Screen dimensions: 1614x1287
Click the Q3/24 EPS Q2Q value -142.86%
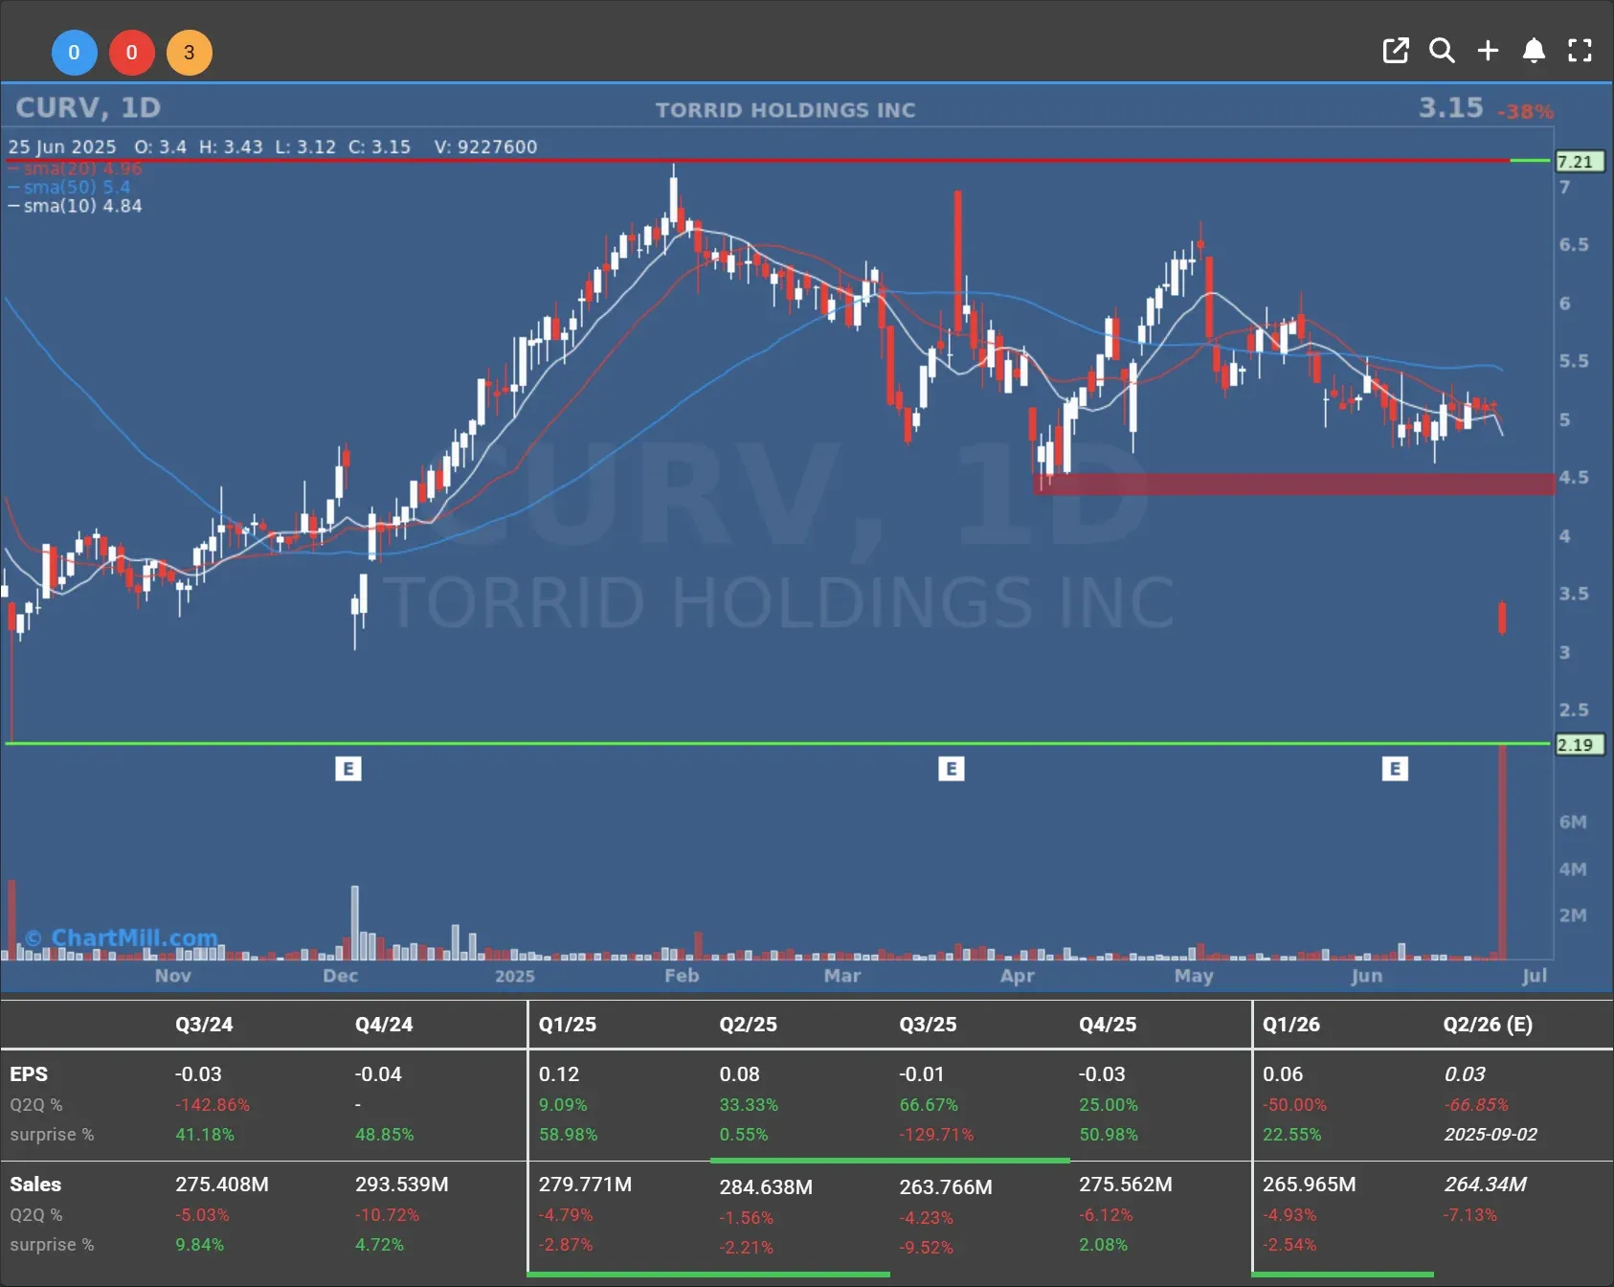(x=213, y=1105)
